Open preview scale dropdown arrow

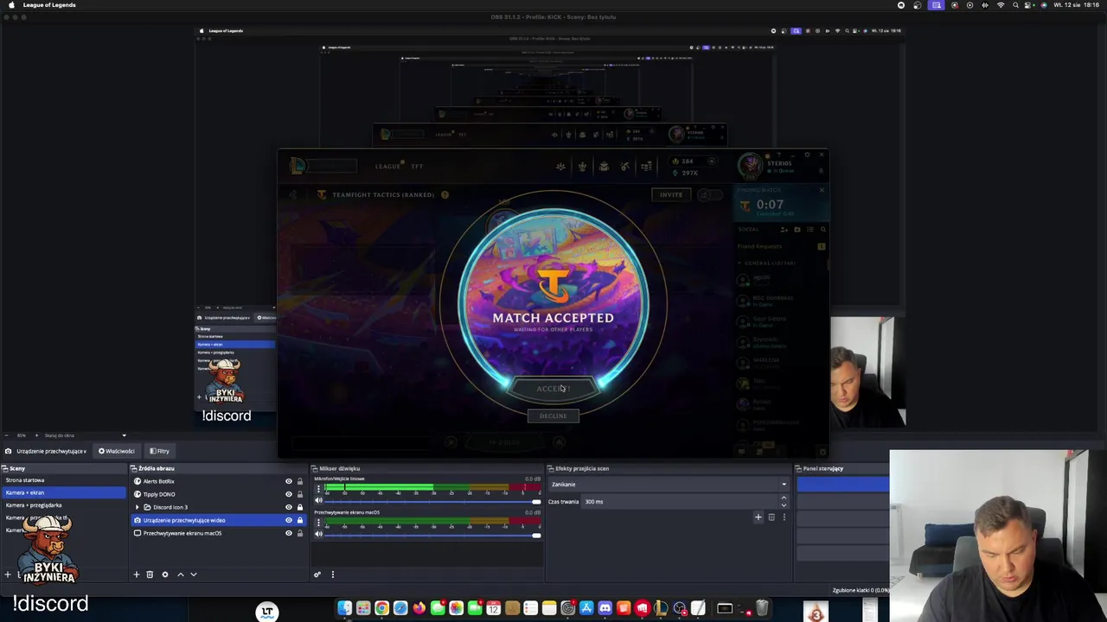(124, 435)
